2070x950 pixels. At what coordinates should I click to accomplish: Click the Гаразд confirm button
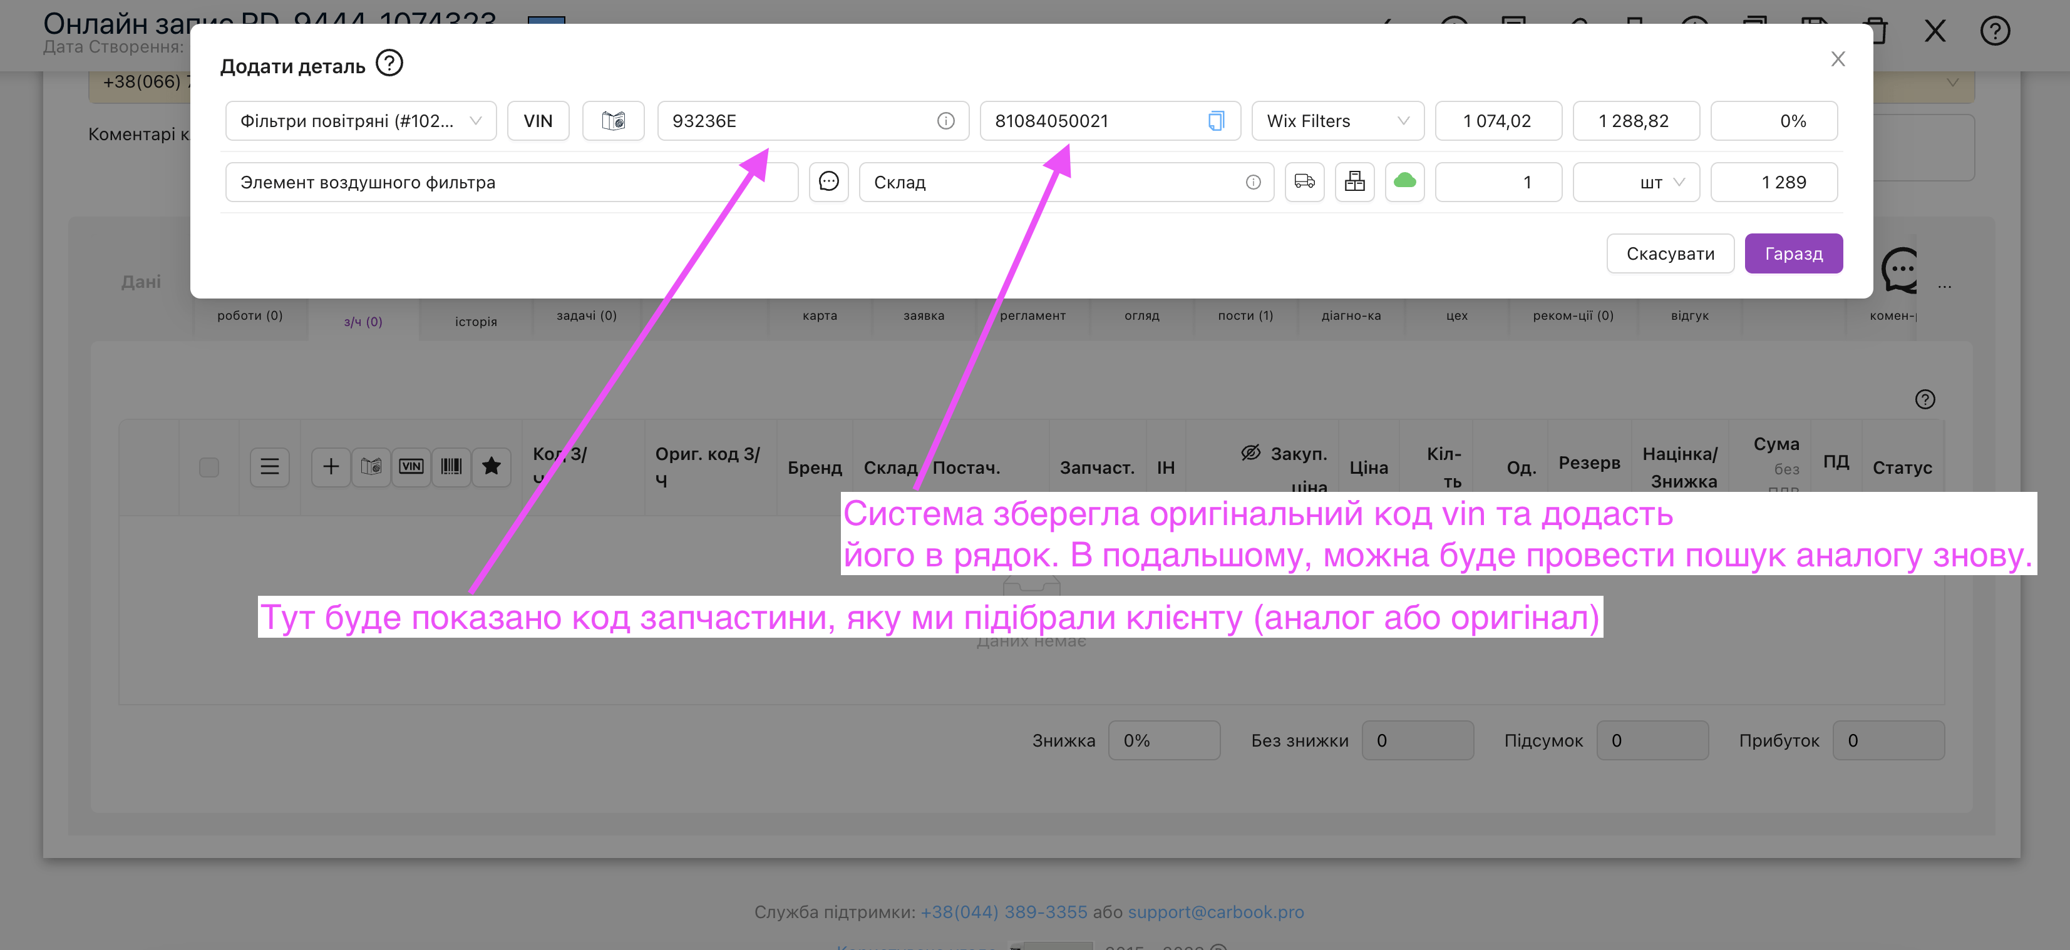(1791, 253)
